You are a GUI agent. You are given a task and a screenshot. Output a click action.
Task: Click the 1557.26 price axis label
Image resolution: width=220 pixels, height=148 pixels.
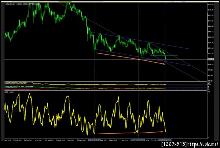[x=211, y=21]
